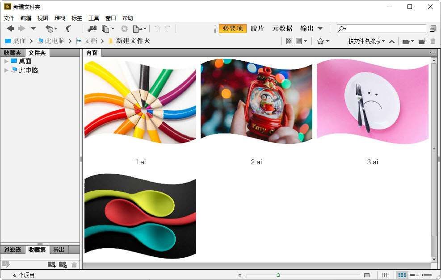Expand the 桌面 tree node
This screenshot has height=280, width=441.
tap(6, 61)
